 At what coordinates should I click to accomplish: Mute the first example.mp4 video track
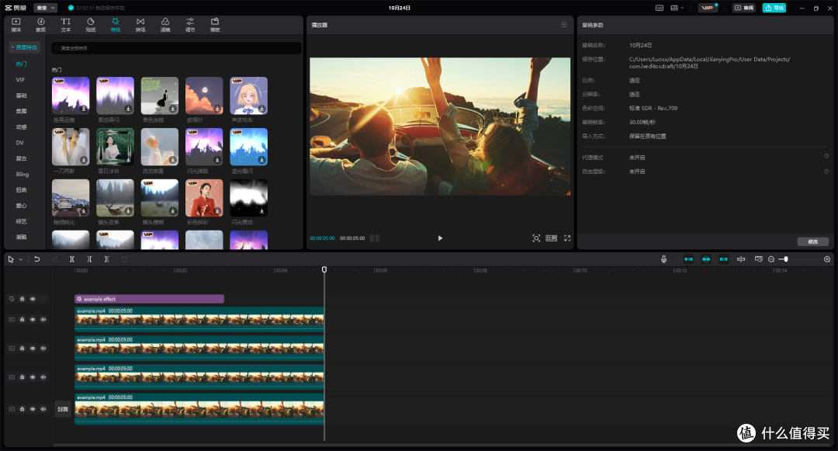click(x=43, y=319)
